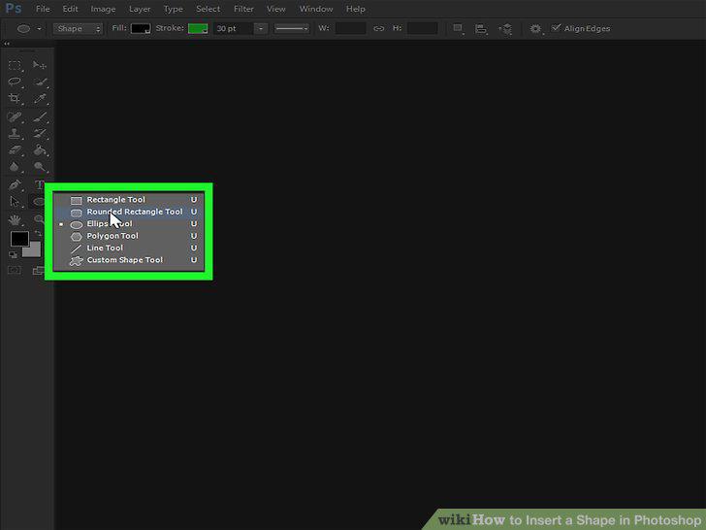Screen dimensions: 706x530
Task: Select the Hand tool
Action: click(x=15, y=219)
